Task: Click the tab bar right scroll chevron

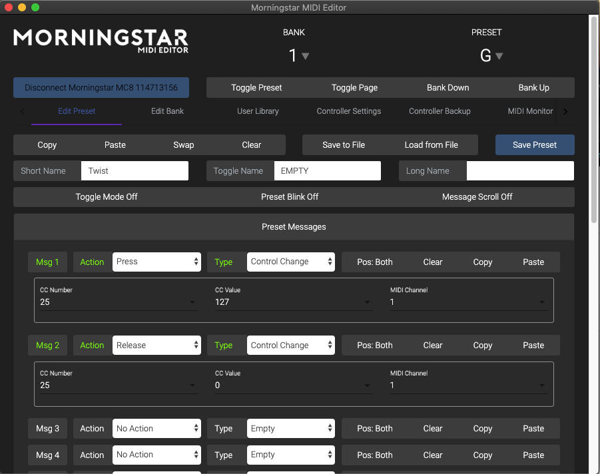Action: pyautogui.click(x=565, y=111)
